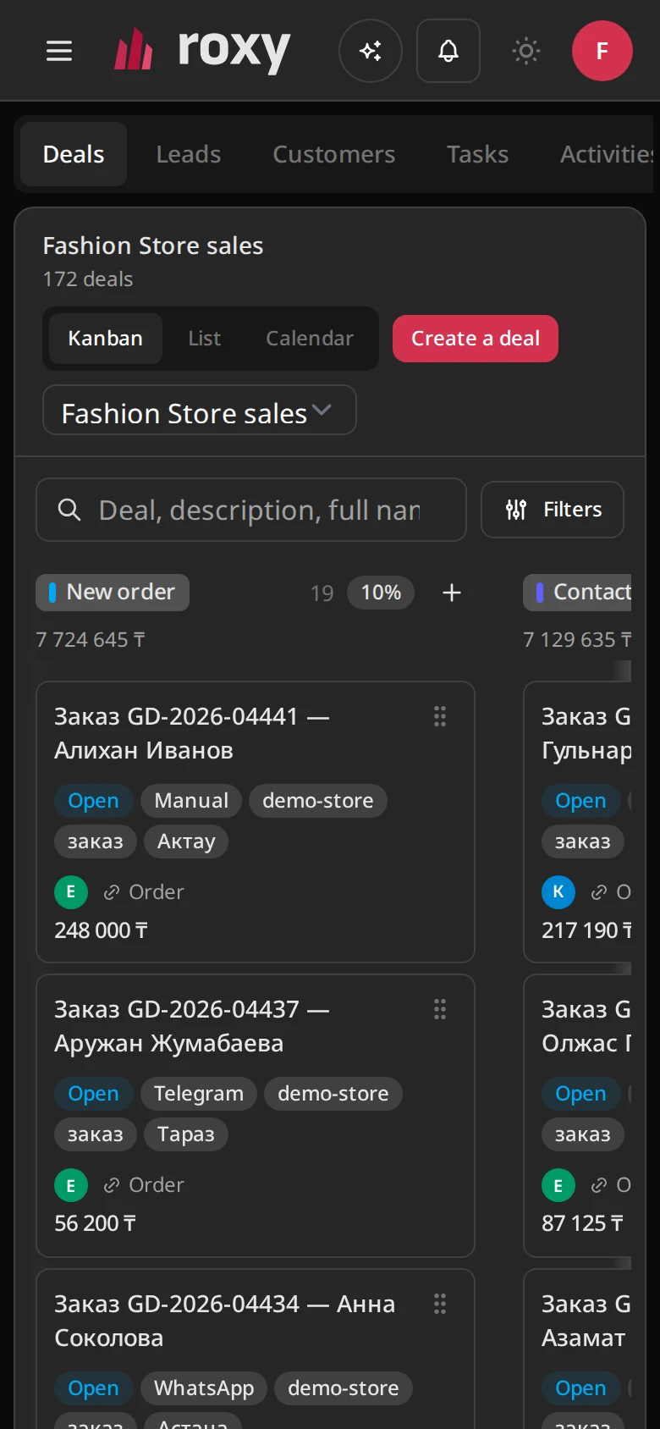This screenshot has width=660, height=1429.
Task: Click the New order stage label
Action: coord(113,593)
